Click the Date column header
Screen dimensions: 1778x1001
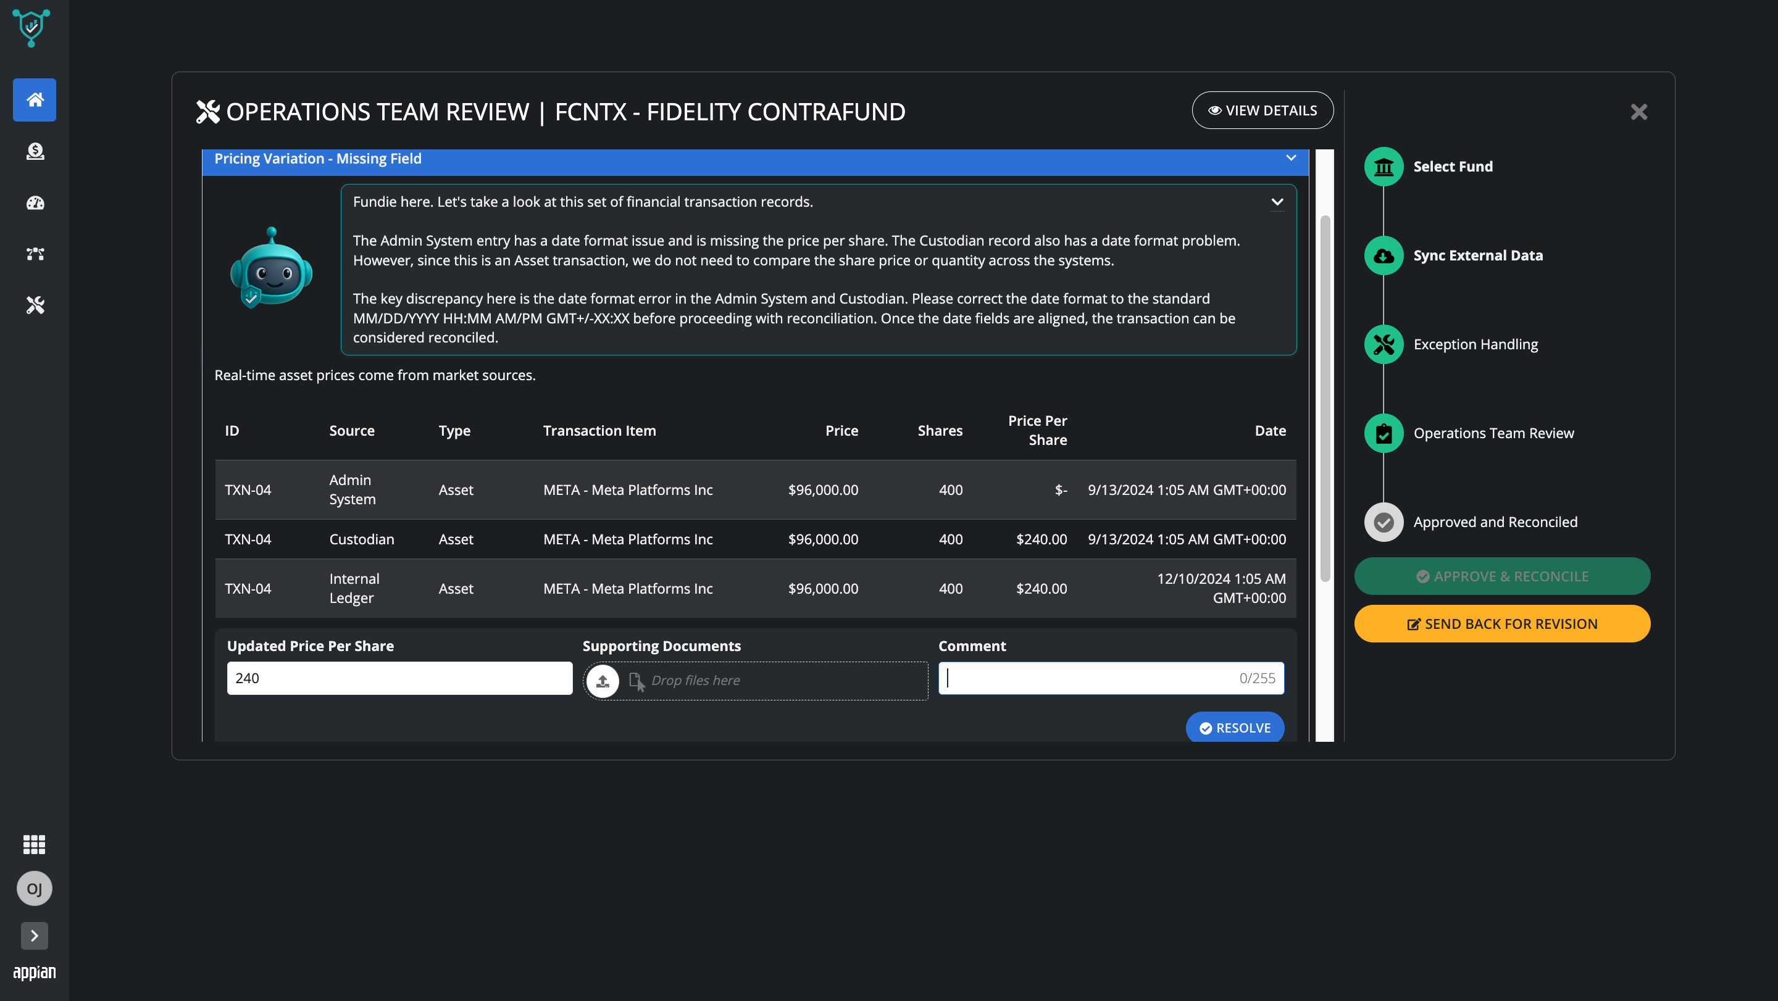click(1270, 431)
